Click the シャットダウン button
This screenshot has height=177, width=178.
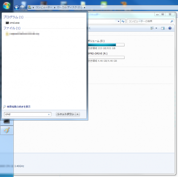coord(66,114)
